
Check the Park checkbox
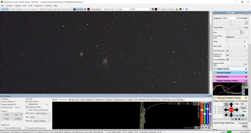[241, 111]
